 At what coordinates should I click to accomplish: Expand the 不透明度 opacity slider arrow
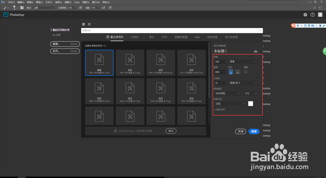tap(76, 8)
